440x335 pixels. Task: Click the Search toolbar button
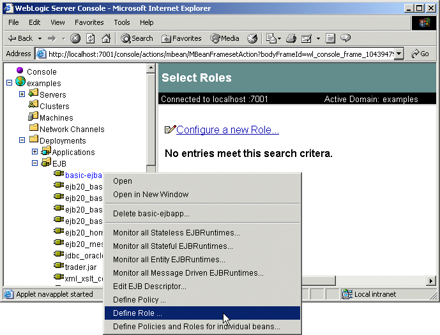click(137, 38)
